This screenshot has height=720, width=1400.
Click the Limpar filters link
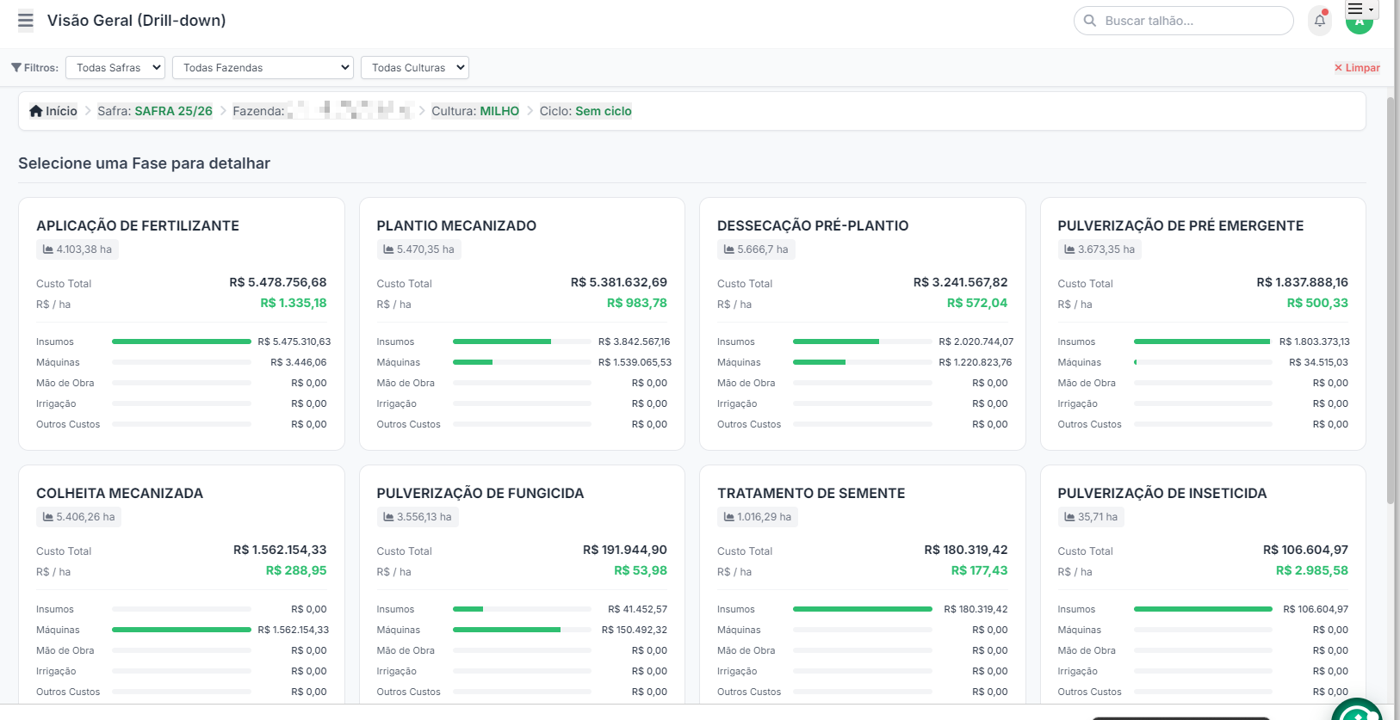[1357, 68]
